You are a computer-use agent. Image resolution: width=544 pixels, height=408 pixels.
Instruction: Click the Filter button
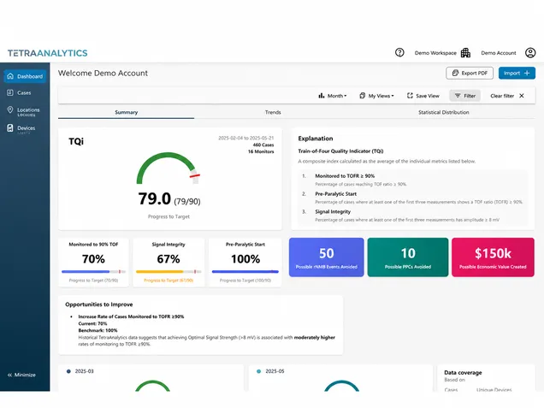465,96
